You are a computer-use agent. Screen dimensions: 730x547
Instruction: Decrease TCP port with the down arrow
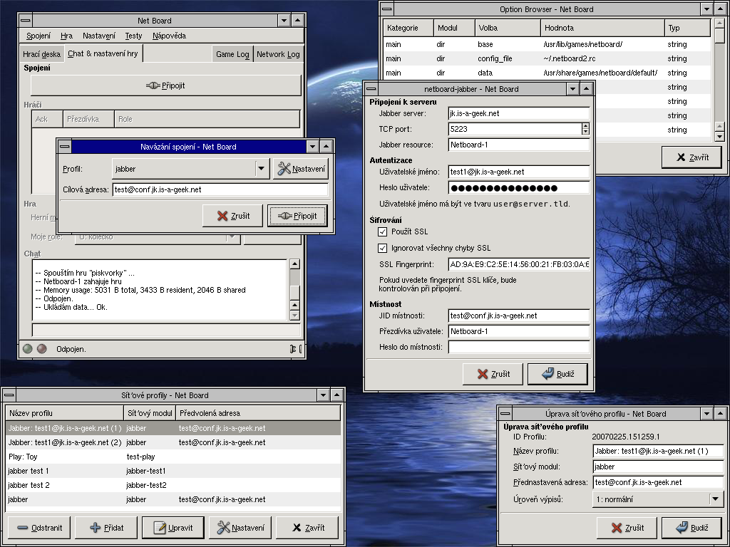pos(586,132)
